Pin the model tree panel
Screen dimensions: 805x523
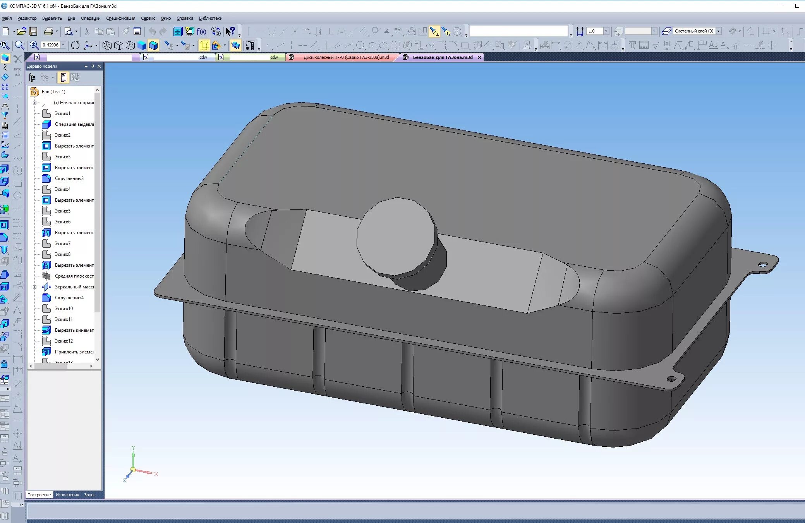(93, 66)
